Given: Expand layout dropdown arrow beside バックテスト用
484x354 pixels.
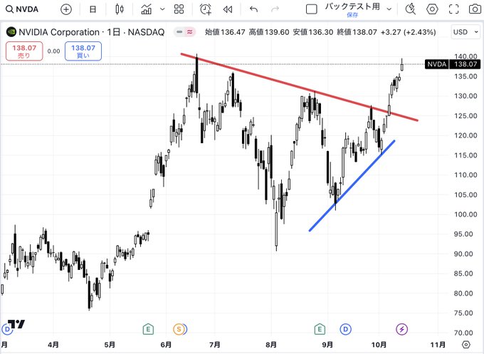Looking at the screenshot, I should 389,9.
